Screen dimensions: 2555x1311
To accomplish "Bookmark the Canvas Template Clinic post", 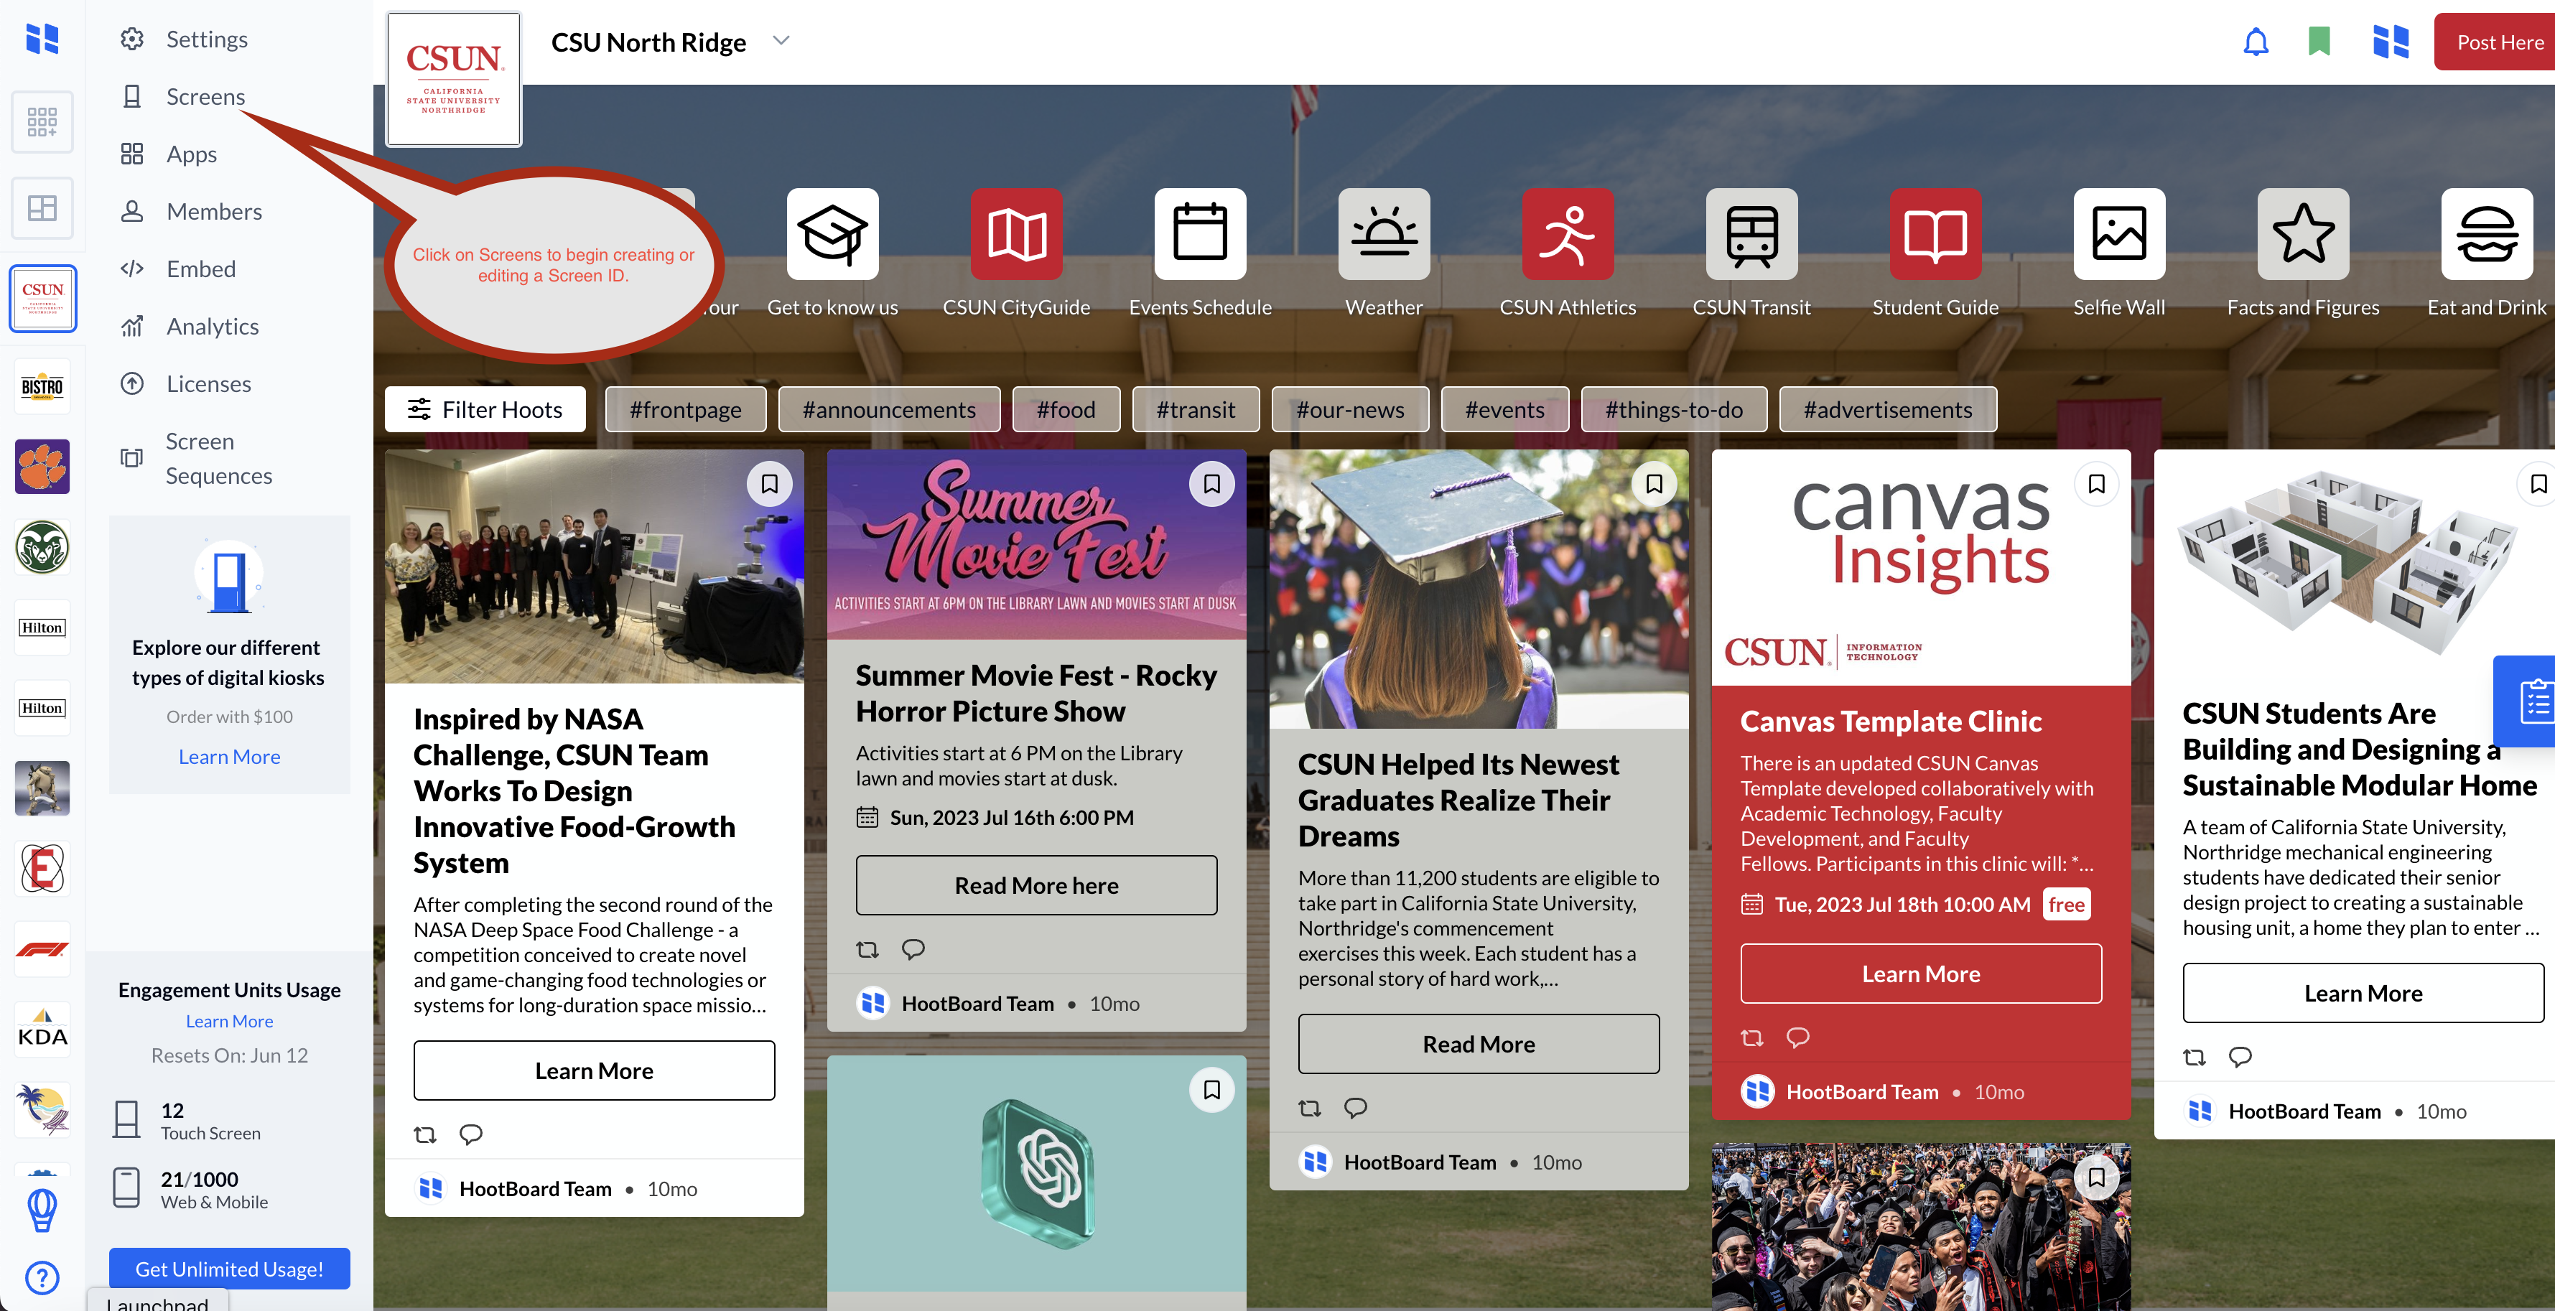I will click(2095, 484).
